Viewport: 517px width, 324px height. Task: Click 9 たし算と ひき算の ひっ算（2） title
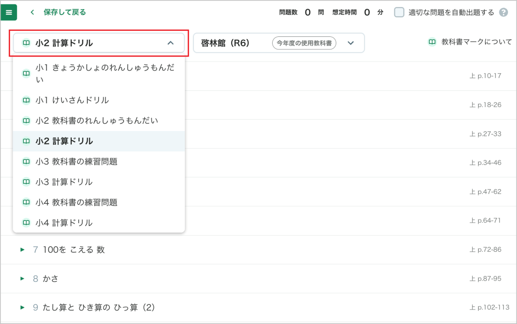coord(94,307)
